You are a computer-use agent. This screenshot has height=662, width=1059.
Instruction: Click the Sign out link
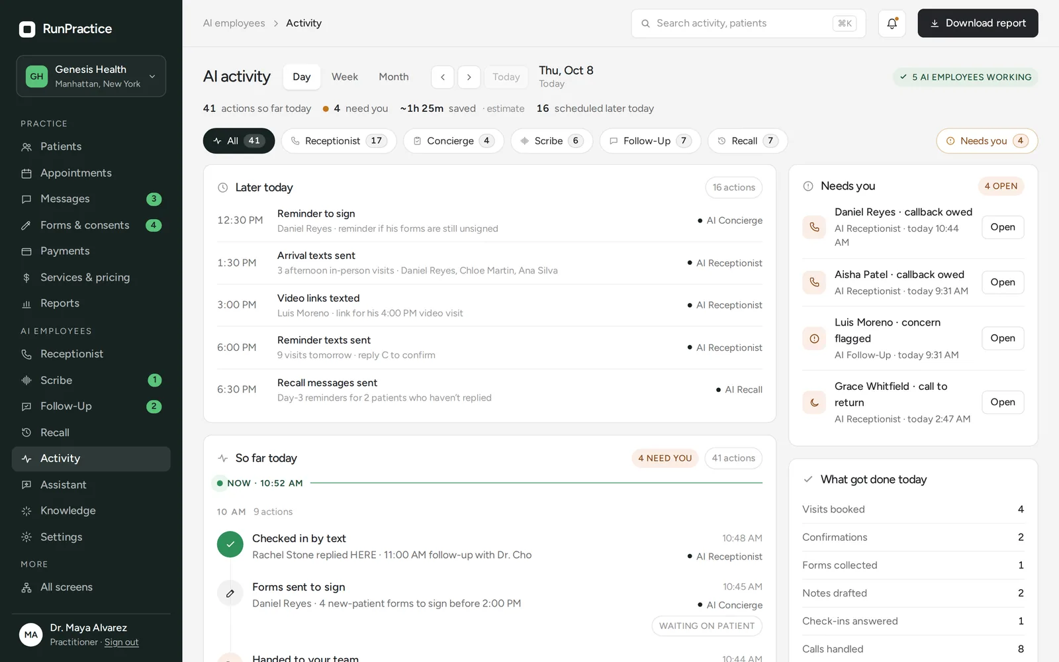pyautogui.click(x=122, y=642)
